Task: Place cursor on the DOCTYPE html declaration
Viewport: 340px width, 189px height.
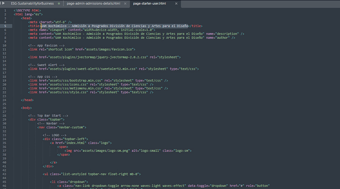Action: click(x=27, y=11)
